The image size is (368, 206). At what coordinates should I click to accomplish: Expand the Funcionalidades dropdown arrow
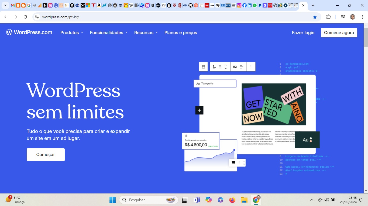tap(126, 33)
